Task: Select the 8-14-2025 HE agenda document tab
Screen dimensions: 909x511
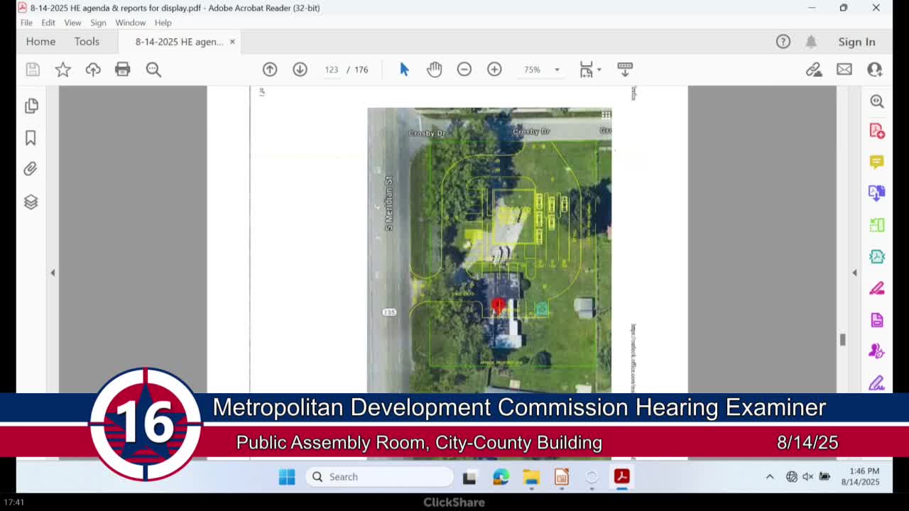Action: click(x=179, y=42)
